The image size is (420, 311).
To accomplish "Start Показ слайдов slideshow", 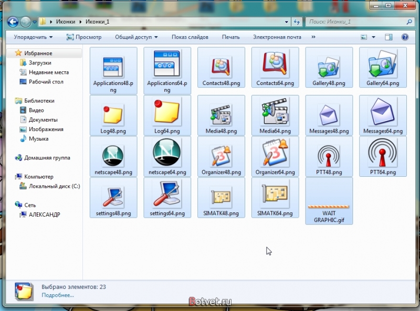I will click(190, 37).
